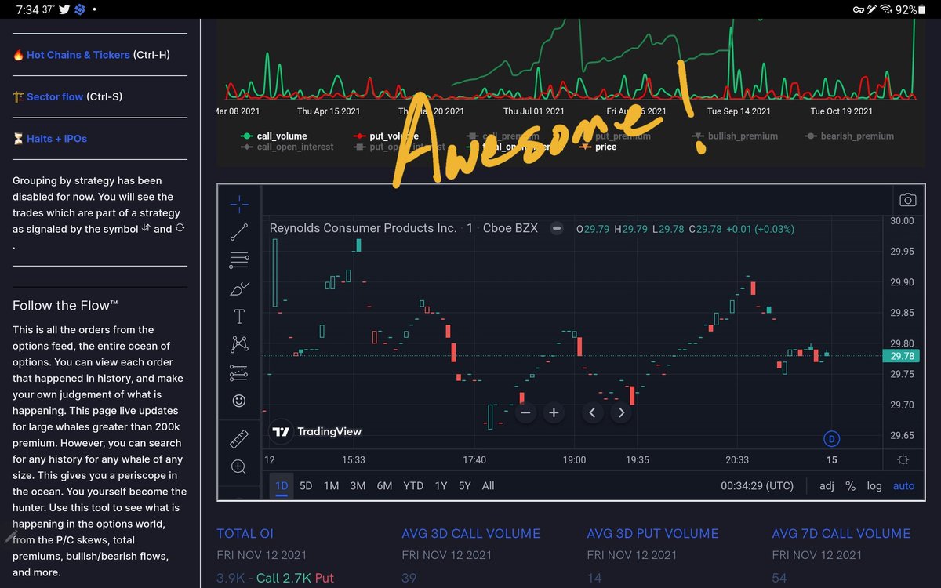Click the AVG 3D PUT VOLUME heading
The image size is (941, 588).
tap(652, 534)
